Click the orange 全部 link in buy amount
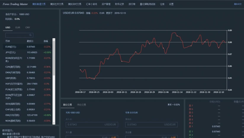This screenshot has height=138, width=244. [x=114, y=137]
